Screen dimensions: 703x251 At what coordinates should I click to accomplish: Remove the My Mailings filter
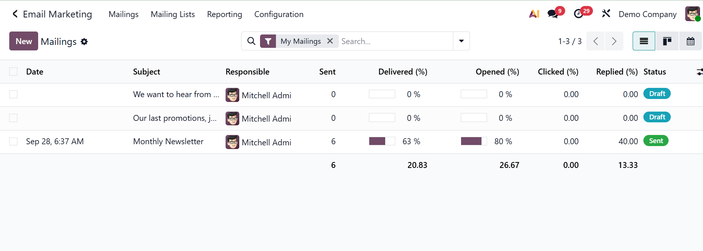pos(330,41)
